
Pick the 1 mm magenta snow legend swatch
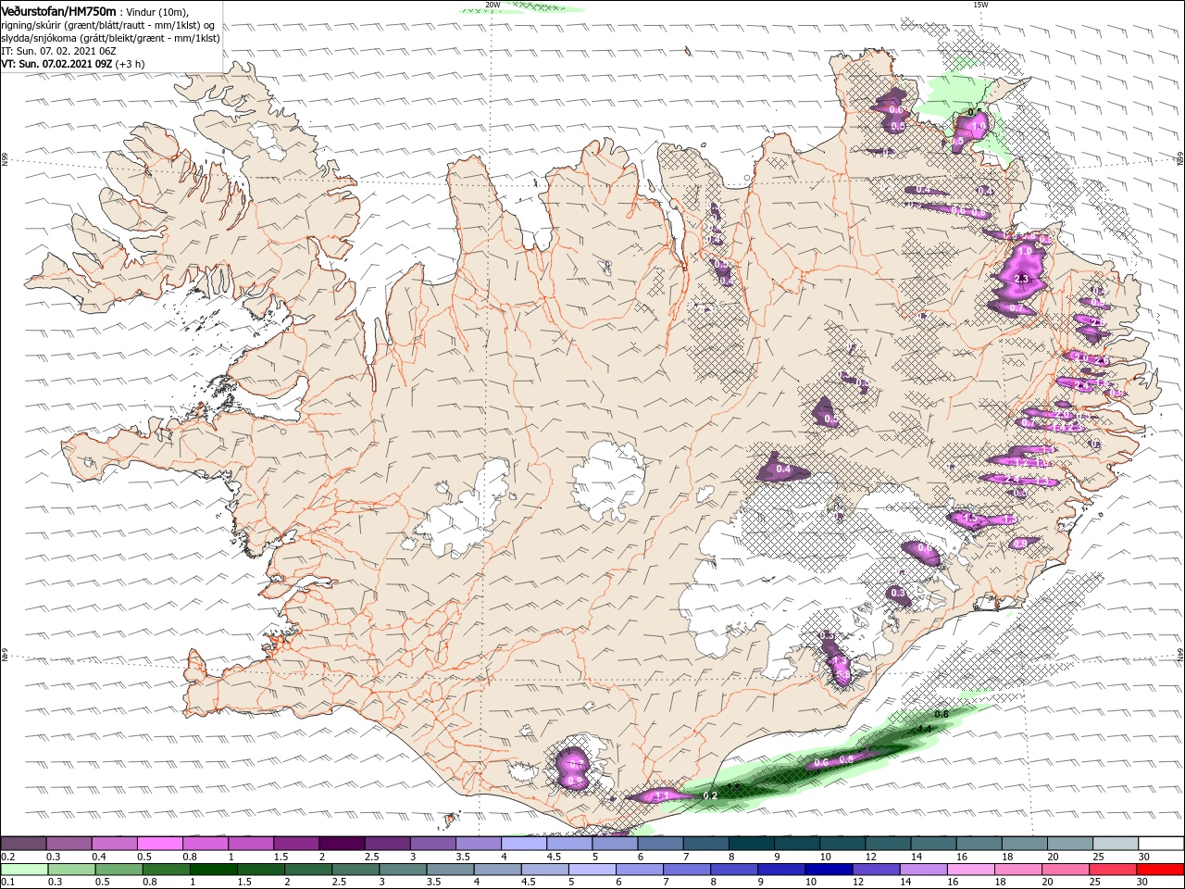point(250,844)
